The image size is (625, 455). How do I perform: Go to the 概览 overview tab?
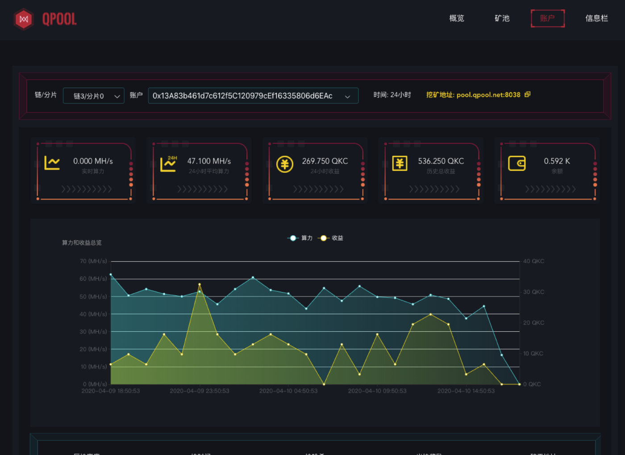point(456,18)
